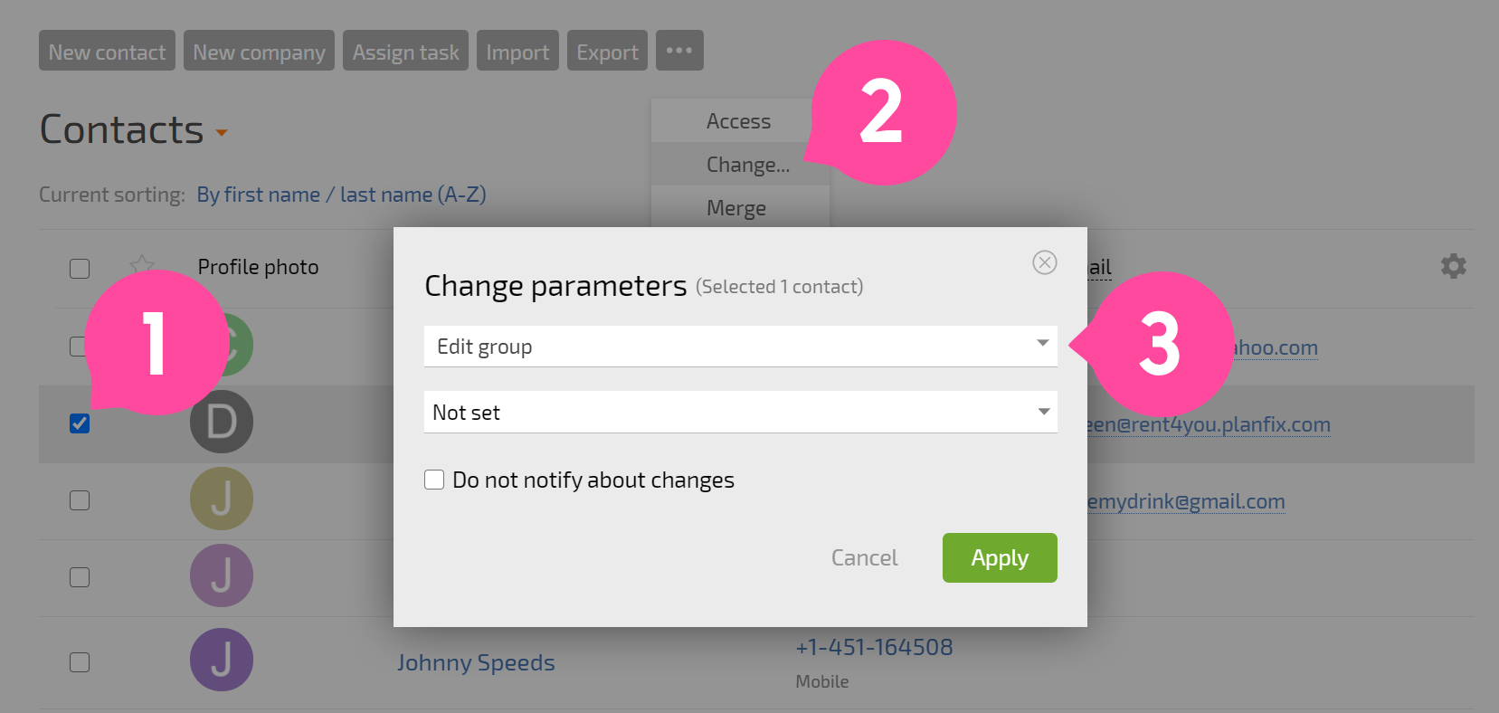
Task: Uncheck the selected contact row checkbox
Action: click(80, 423)
